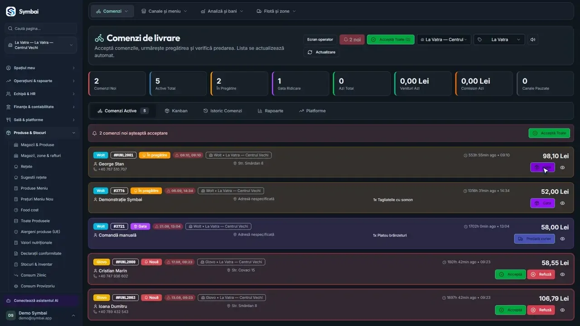Image resolution: width=580 pixels, height=326 pixels.
Task: Expand the Sală & platforme section
Action: coord(41,120)
